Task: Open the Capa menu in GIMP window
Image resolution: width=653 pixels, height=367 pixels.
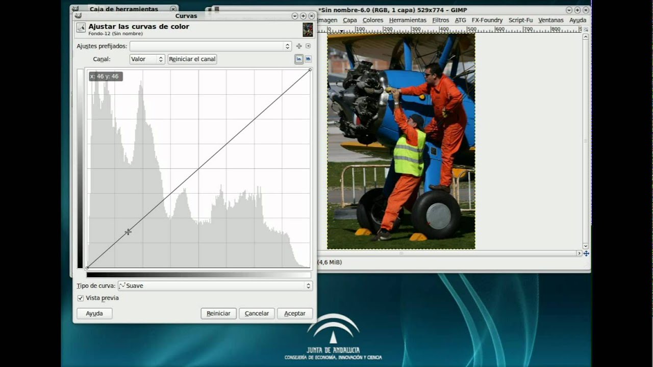Action: (x=350, y=20)
